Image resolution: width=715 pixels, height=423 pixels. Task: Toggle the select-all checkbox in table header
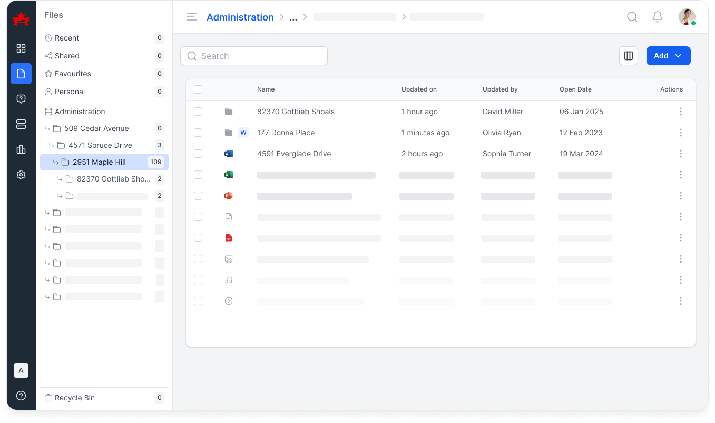click(198, 89)
